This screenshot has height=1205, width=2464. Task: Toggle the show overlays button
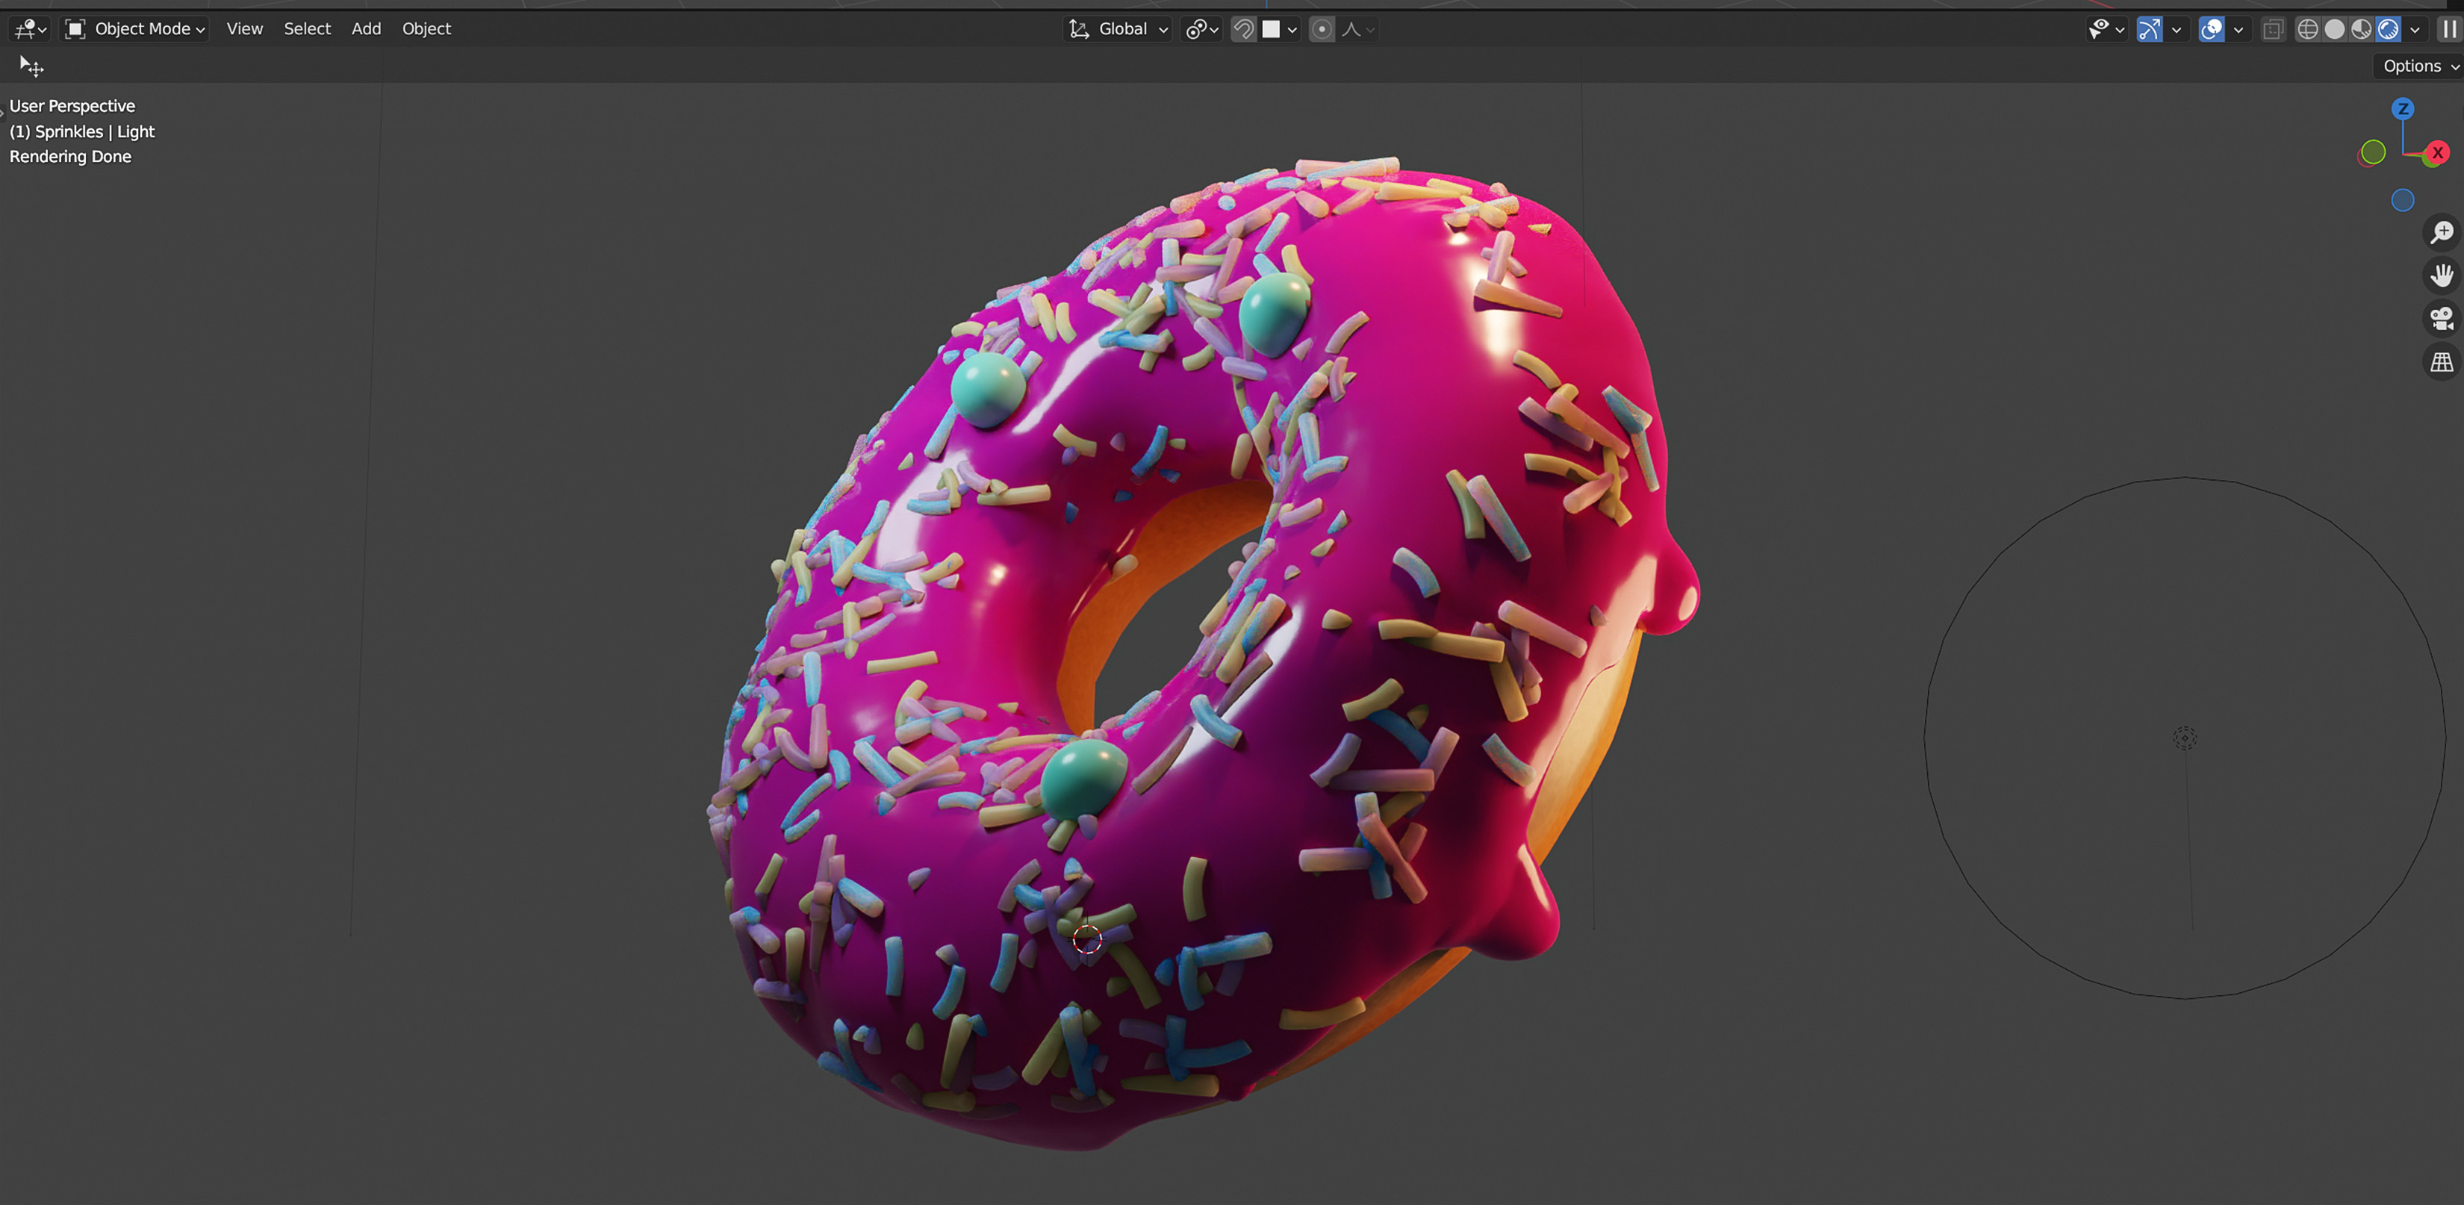pos(2212,30)
